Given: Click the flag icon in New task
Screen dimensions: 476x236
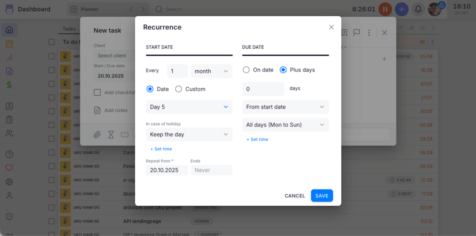Looking at the screenshot, I should pos(357,33).
